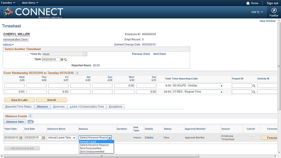Open the Exceptions tab
This screenshot has width=281, height=158.
click(x=115, y=107)
